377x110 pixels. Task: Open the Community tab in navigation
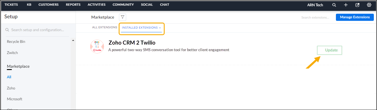coord(123,5)
